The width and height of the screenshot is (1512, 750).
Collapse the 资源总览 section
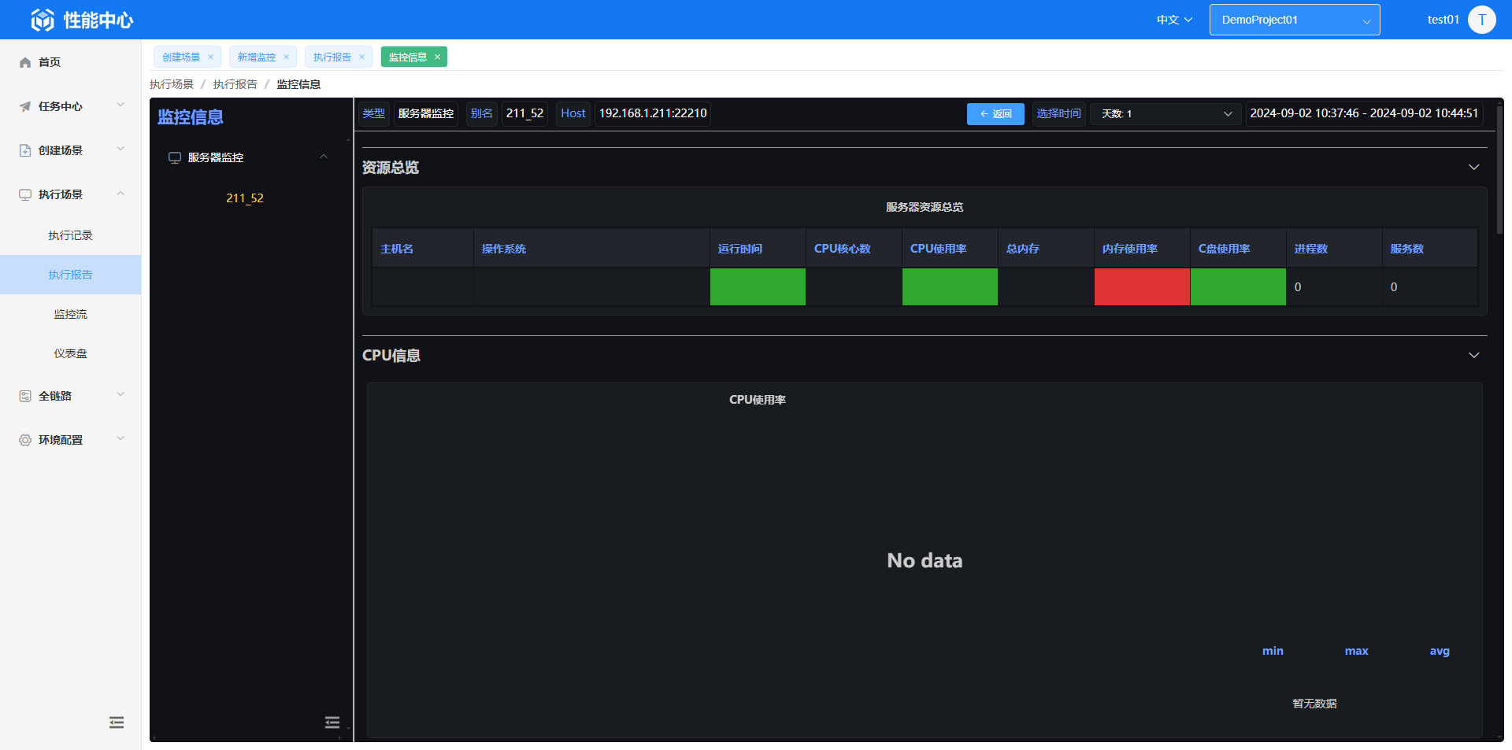(1473, 167)
